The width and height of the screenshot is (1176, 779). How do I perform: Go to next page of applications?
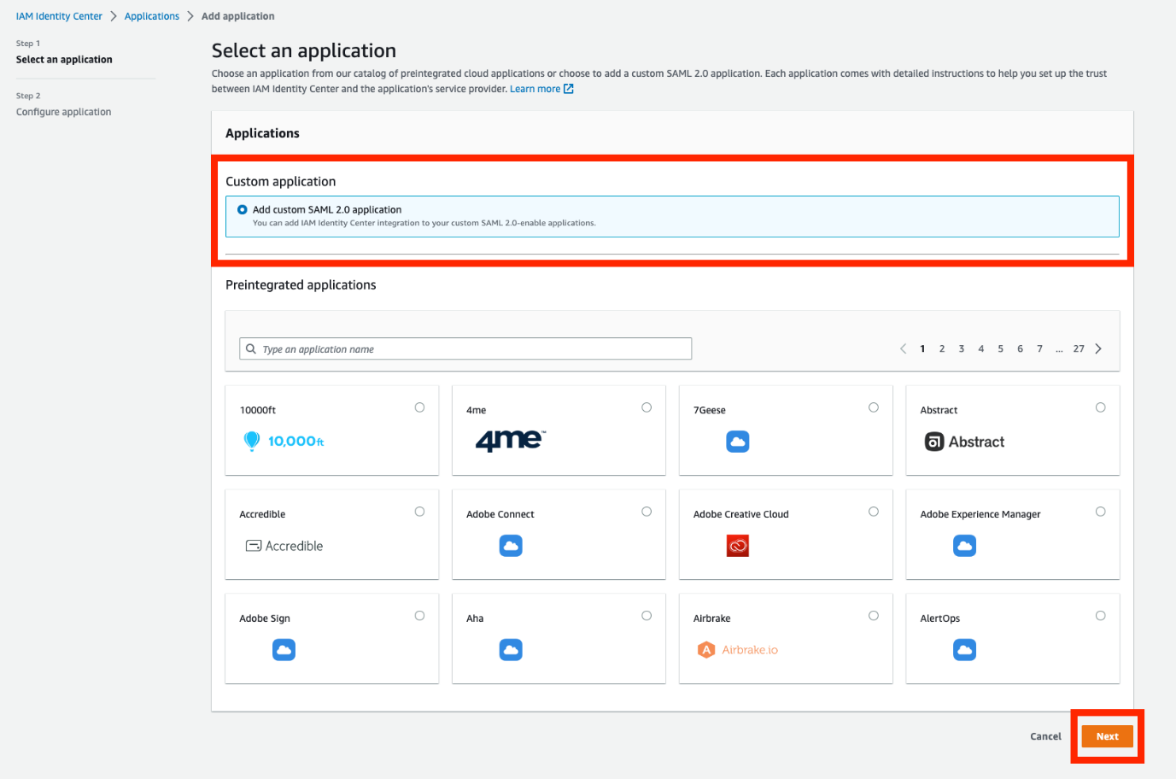click(1098, 348)
